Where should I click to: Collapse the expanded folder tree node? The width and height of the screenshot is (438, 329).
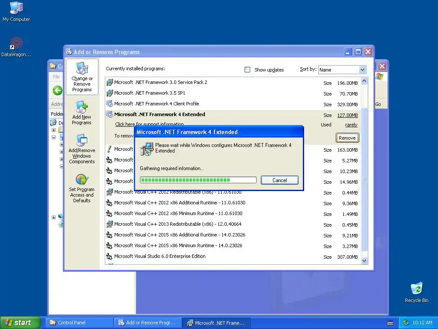coord(53,138)
